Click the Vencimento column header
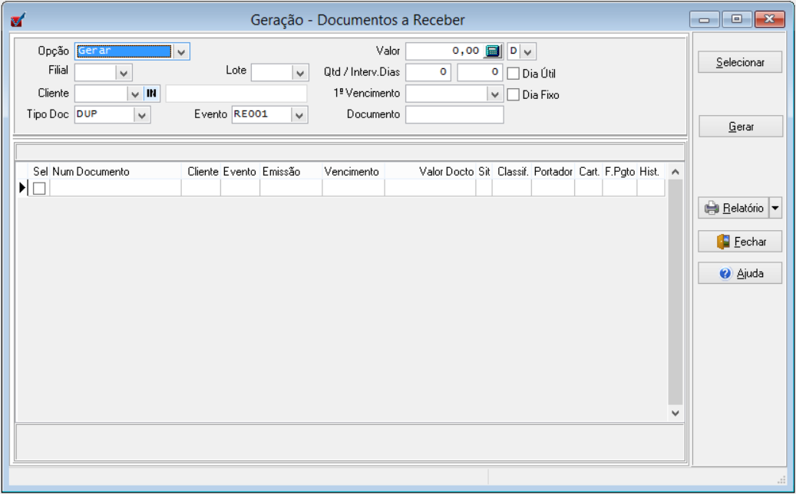This screenshot has width=796, height=494. click(x=352, y=172)
